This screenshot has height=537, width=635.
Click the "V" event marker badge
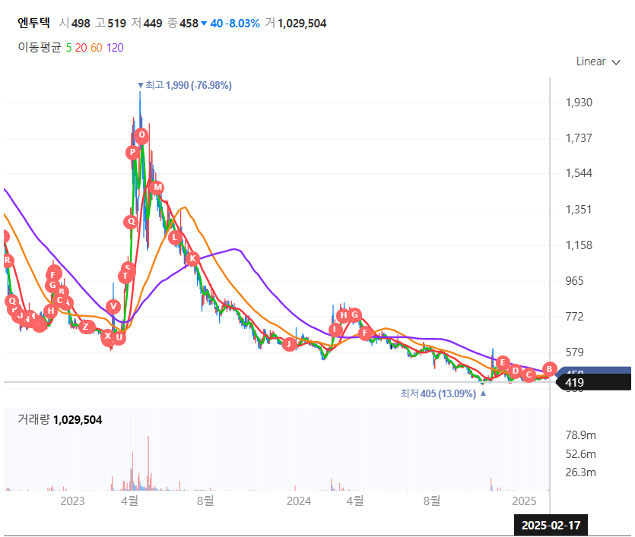point(112,307)
